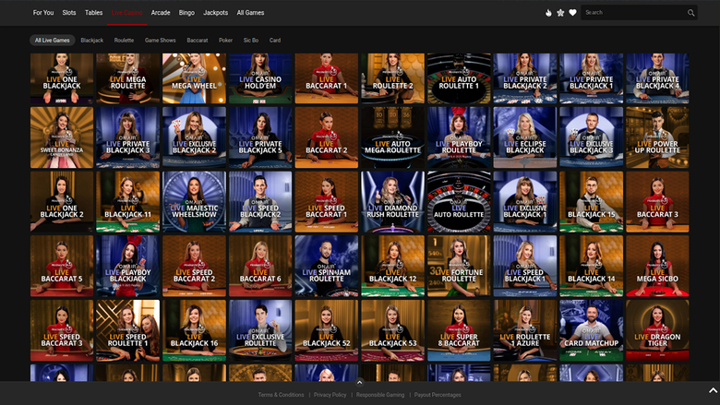This screenshot has height=405, width=720.
Task: Launch Live Blackjack 15 game
Action: (x=592, y=202)
